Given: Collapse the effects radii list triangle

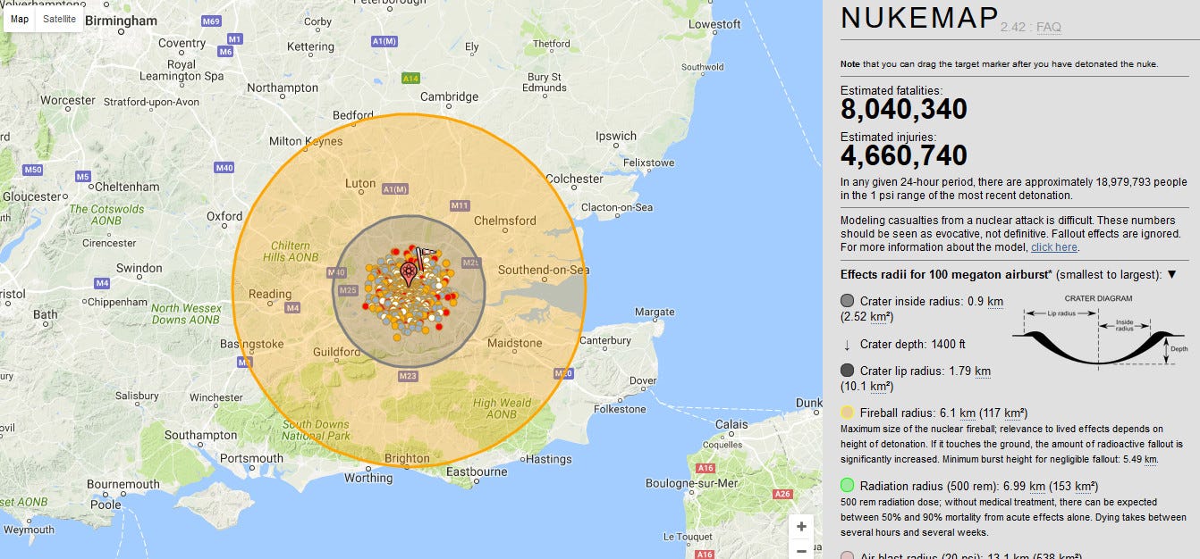Looking at the screenshot, I should (1171, 274).
